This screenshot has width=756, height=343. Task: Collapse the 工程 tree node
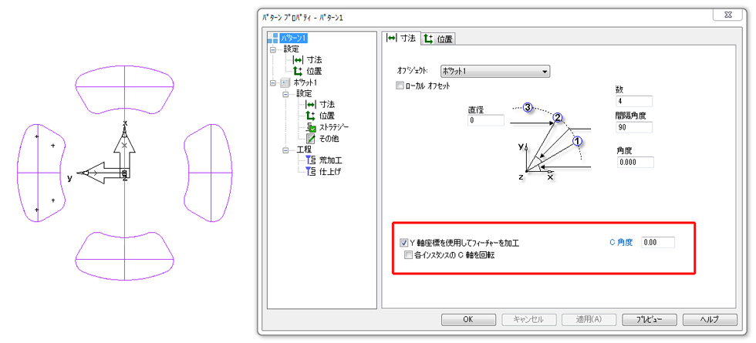point(284,149)
